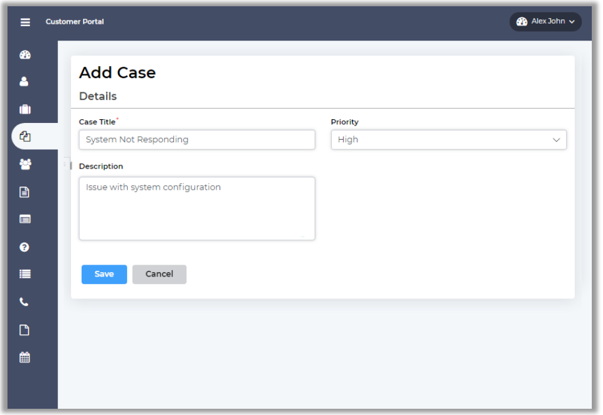Click the Save button
Screen dimensions: 603x415
click(104, 275)
